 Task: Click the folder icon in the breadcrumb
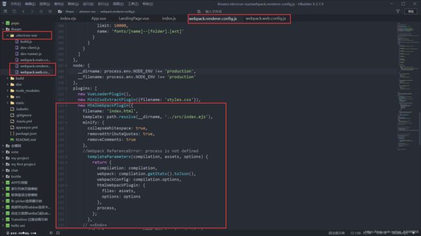click(x=60, y=12)
